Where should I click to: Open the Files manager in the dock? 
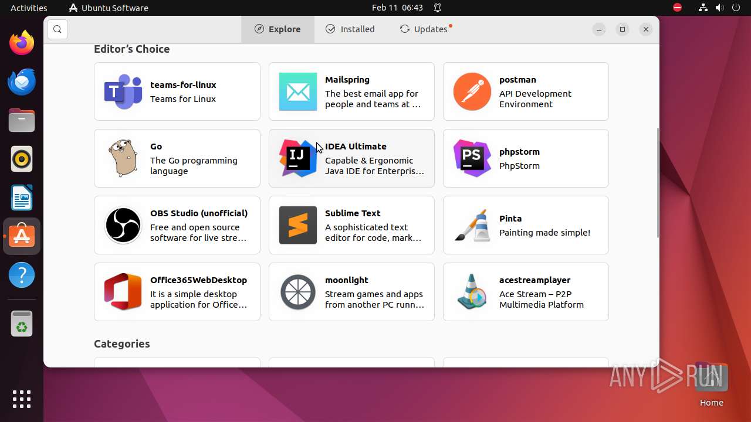point(22,120)
